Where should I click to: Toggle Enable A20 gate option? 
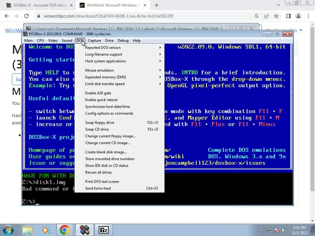pos(120,93)
